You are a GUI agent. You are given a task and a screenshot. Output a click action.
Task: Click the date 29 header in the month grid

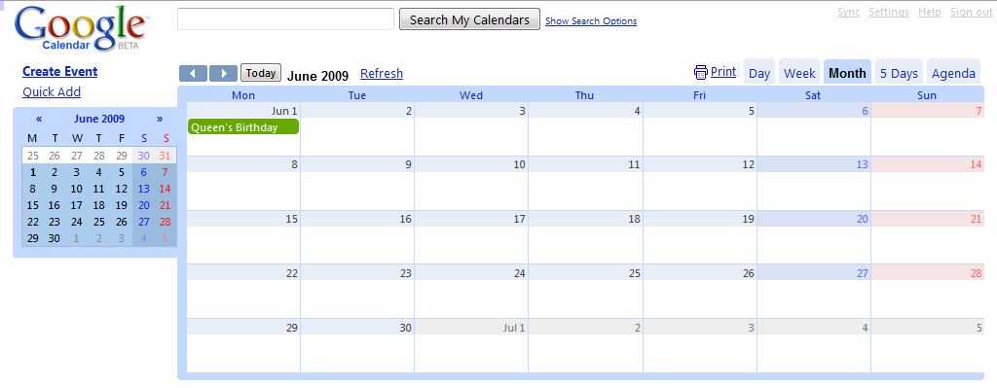[292, 328]
